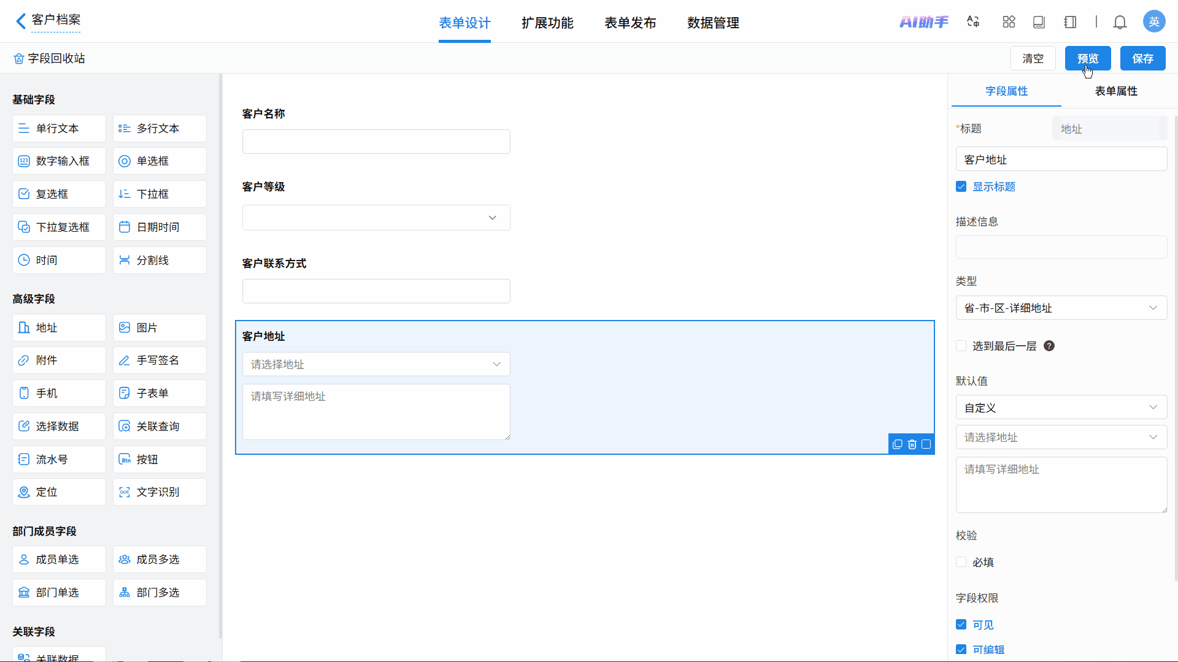Delete 客户地址 field with trash icon
Viewport: 1178px width, 662px height.
pyautogui.click(x=912, y=444)
